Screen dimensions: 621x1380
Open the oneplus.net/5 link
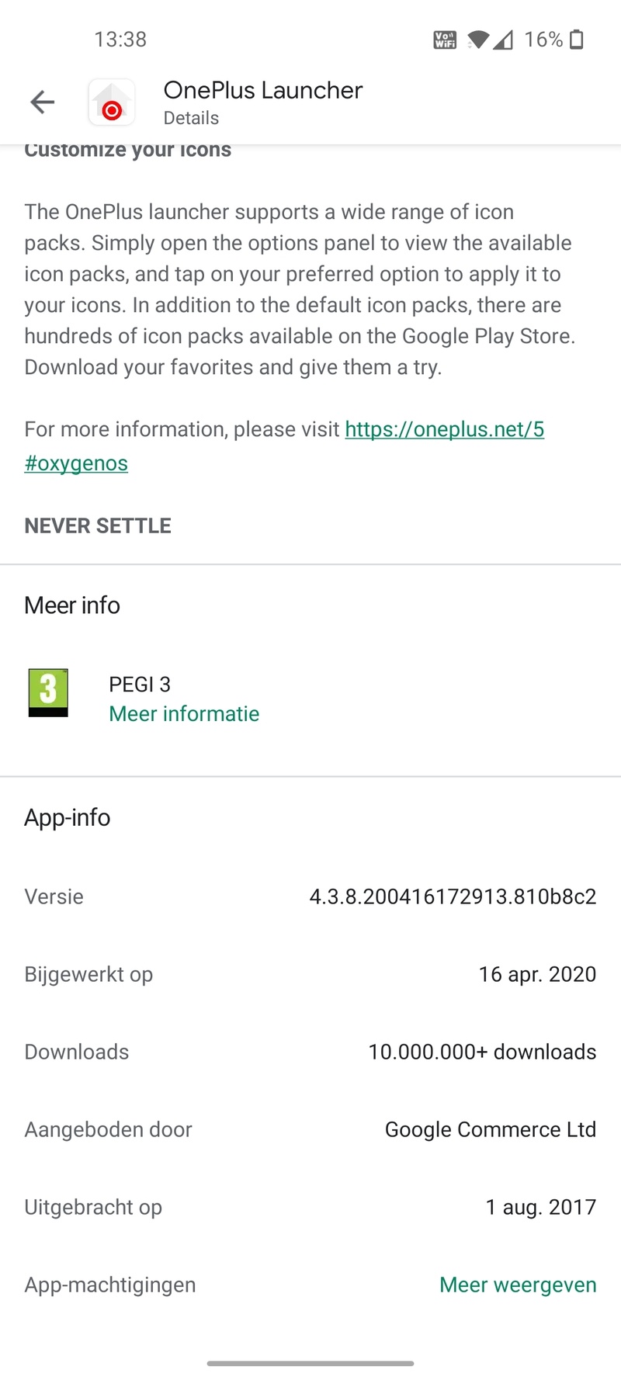[444, 429]
